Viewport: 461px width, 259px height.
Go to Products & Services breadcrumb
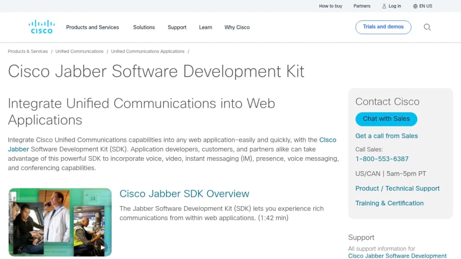pyautogui.click(x=28, y=51)
